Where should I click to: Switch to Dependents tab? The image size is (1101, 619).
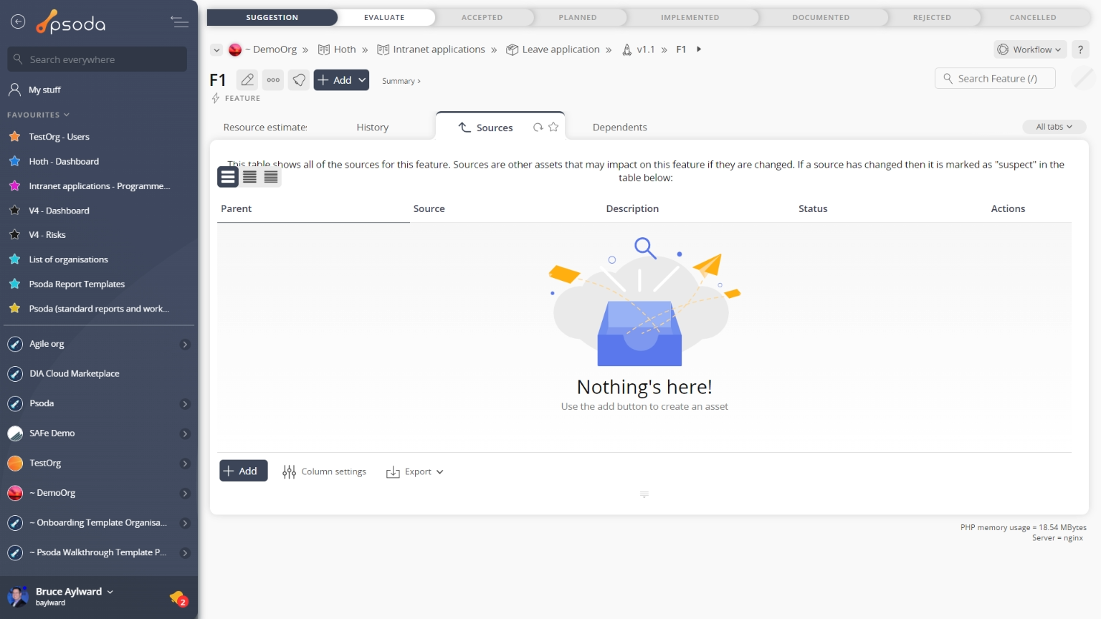[x=620, y=128]
